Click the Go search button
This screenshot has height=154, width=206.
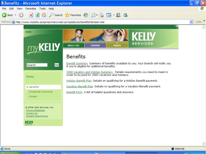(x=57, y=65)
